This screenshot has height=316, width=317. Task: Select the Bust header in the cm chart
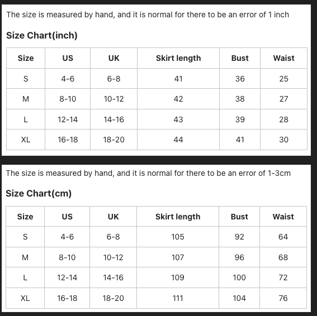pos(239,217)
